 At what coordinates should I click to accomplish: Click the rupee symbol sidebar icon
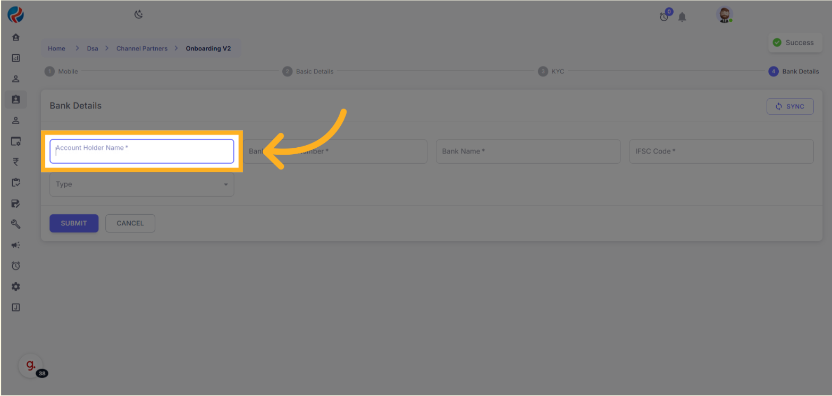point(15,162)
